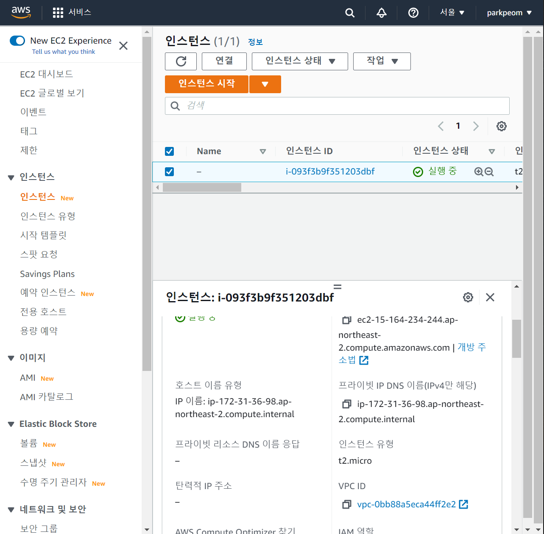Open Savings Plans
The image size is (544, 534).
click(47, 274)
